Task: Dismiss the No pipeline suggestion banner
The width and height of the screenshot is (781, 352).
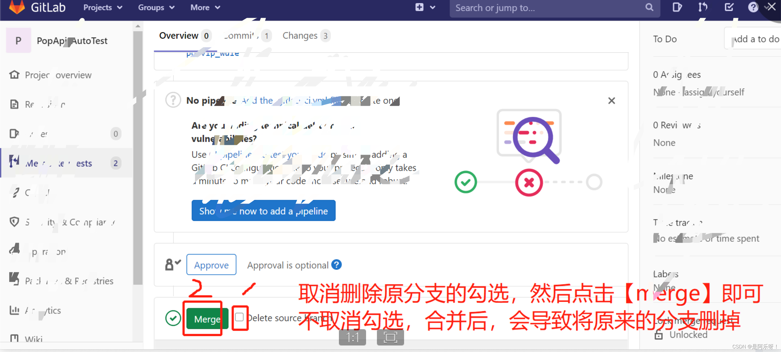Action: pyautogui.click(x=611, y=101)
